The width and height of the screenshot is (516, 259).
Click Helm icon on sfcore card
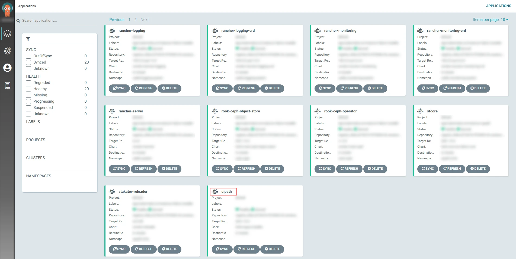click(x=420, y=111)
